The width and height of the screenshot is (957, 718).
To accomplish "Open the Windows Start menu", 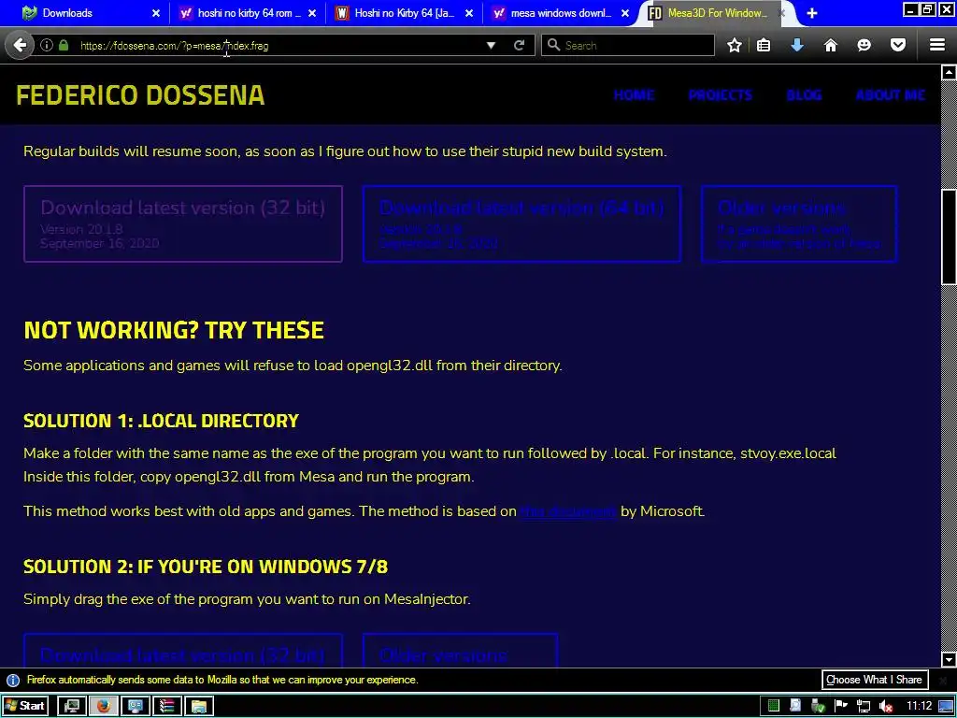I will [x=24, y=706].
